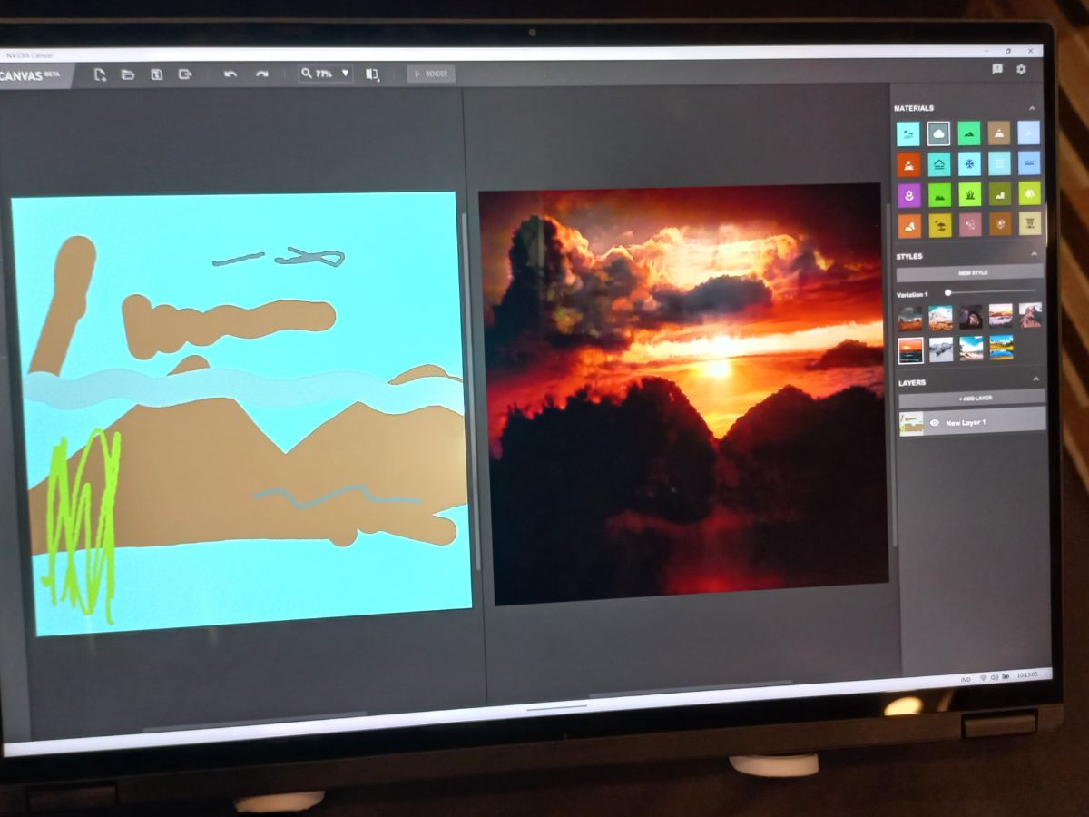Choose the blue sky beach style thumbnail

(971, 348)
